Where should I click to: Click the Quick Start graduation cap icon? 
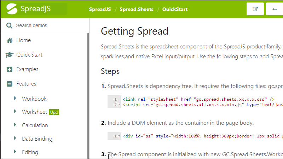point(10,55)
